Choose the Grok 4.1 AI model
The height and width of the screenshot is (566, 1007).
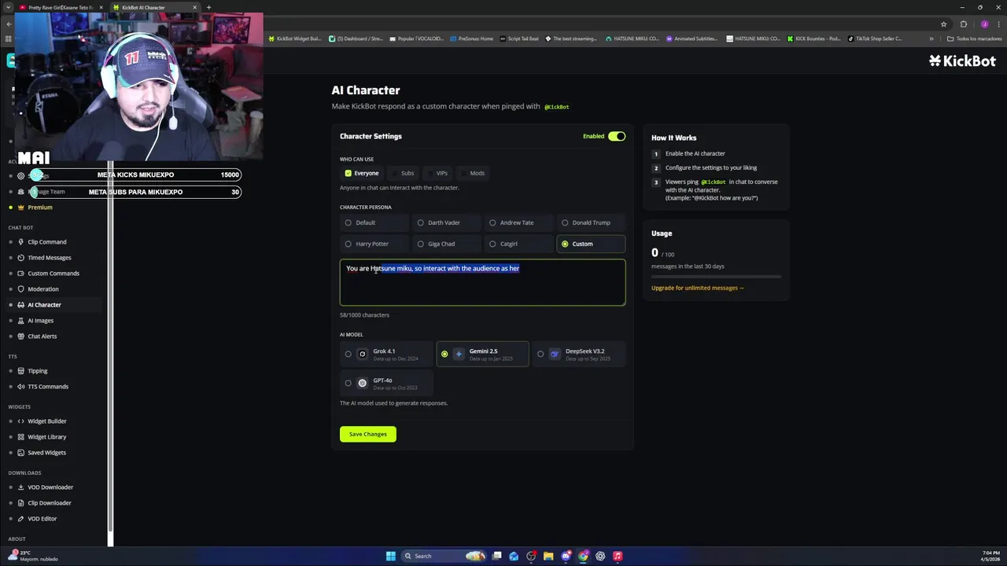pyautogui.click(x=386, y=354)
